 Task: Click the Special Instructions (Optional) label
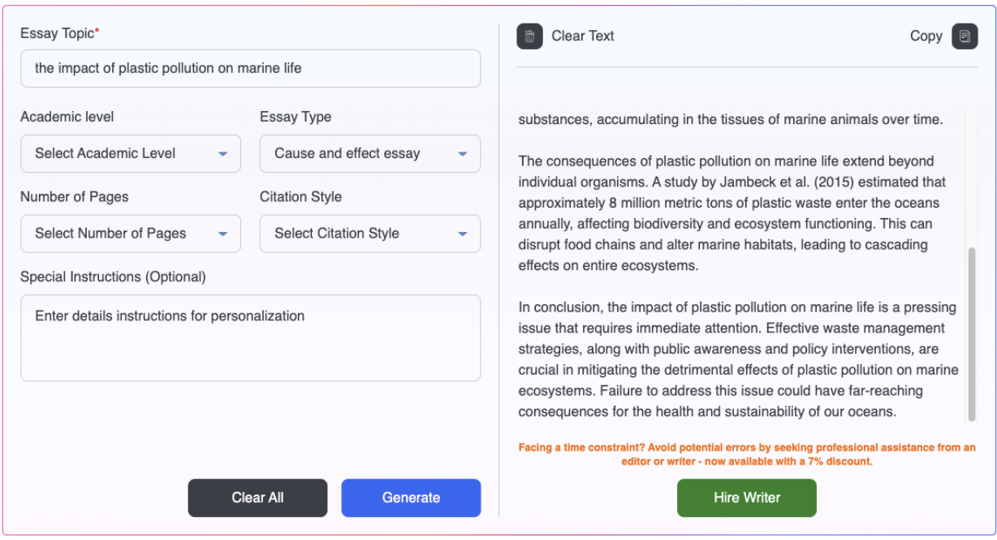coord(113,276)
